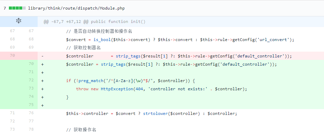Click added line number 74
This screenshot has height=133, width=324.
31,96
